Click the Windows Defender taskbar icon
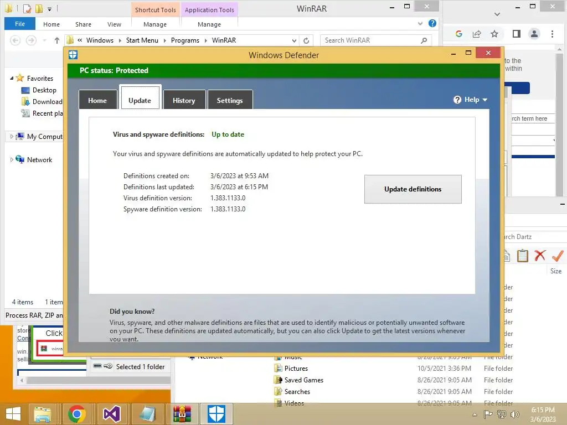This screenshot has width=567, height=425. point(217,414)
